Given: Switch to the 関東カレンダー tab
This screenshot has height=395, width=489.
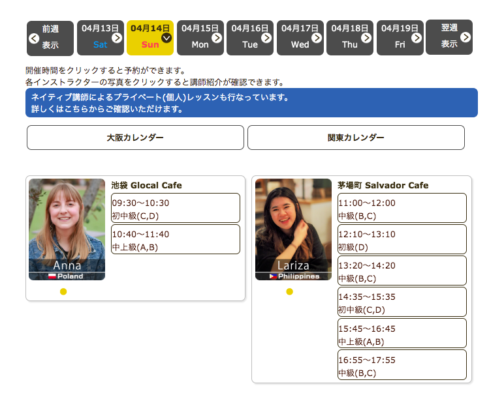Looking at the screenshot, I should 356,138.
